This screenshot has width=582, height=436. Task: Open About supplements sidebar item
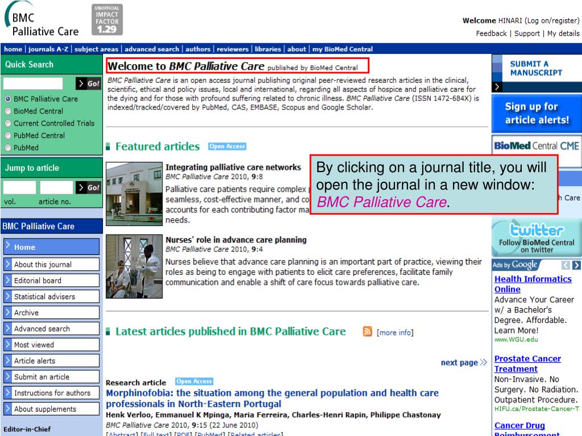[x=52, y=409]
